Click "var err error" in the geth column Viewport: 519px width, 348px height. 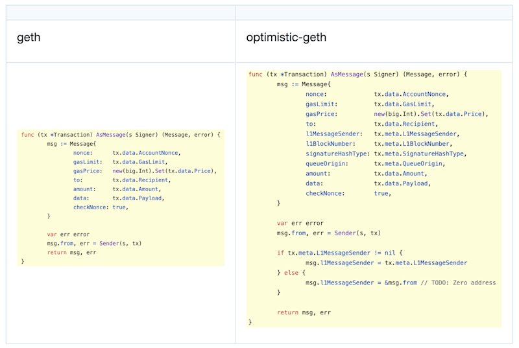click(x=68, y=235)
